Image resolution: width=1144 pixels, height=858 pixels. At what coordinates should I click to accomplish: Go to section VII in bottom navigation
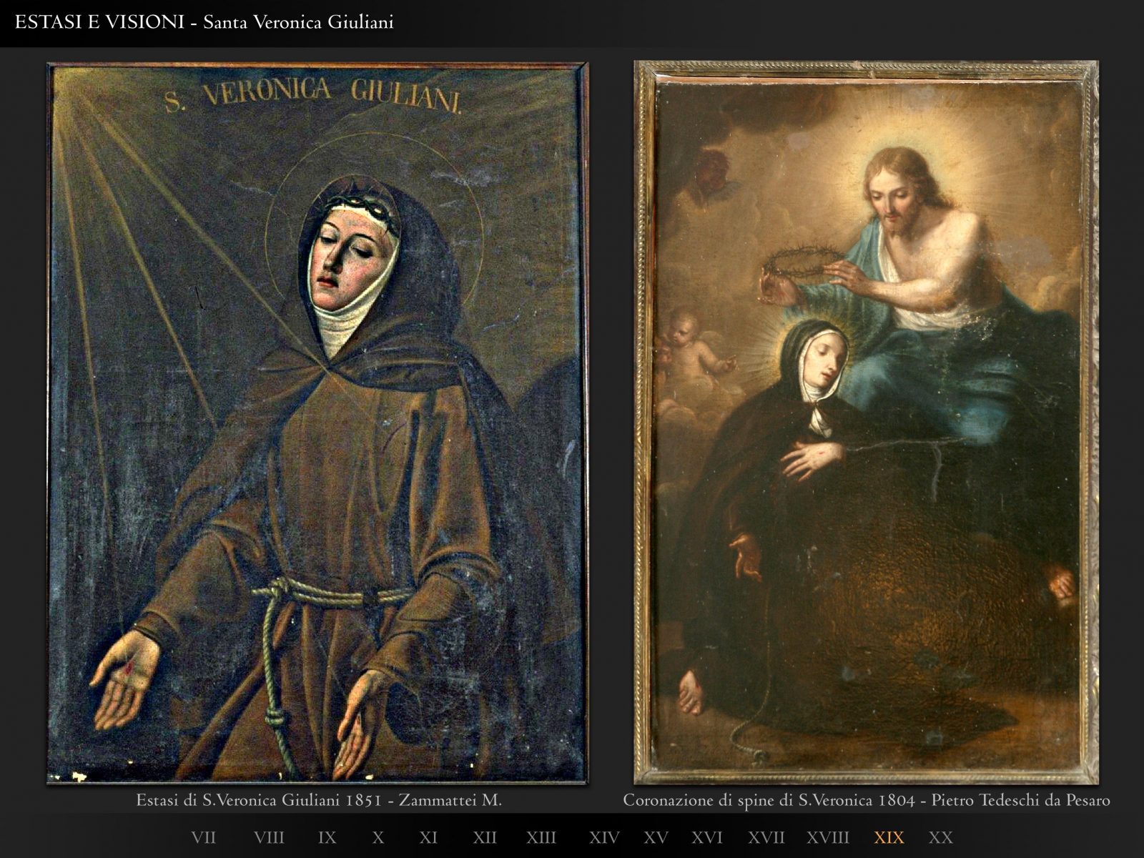(203, 837)
